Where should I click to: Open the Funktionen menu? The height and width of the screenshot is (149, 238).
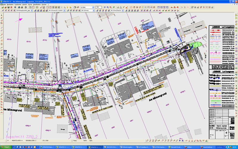[x=18, y=4]
